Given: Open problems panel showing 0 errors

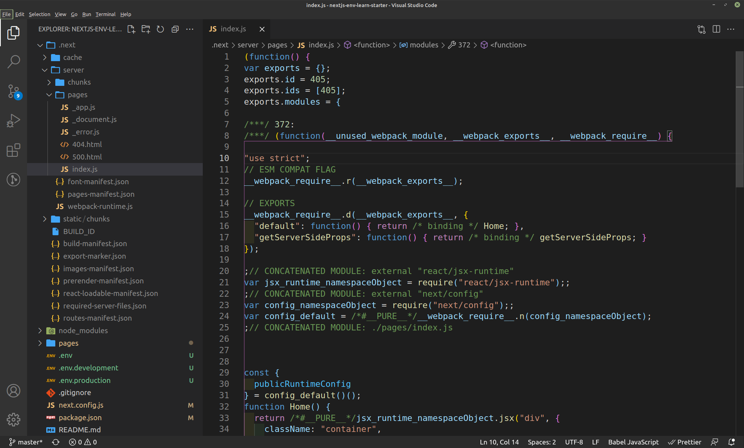Looking at the screenshot, I should coord(83,442).
